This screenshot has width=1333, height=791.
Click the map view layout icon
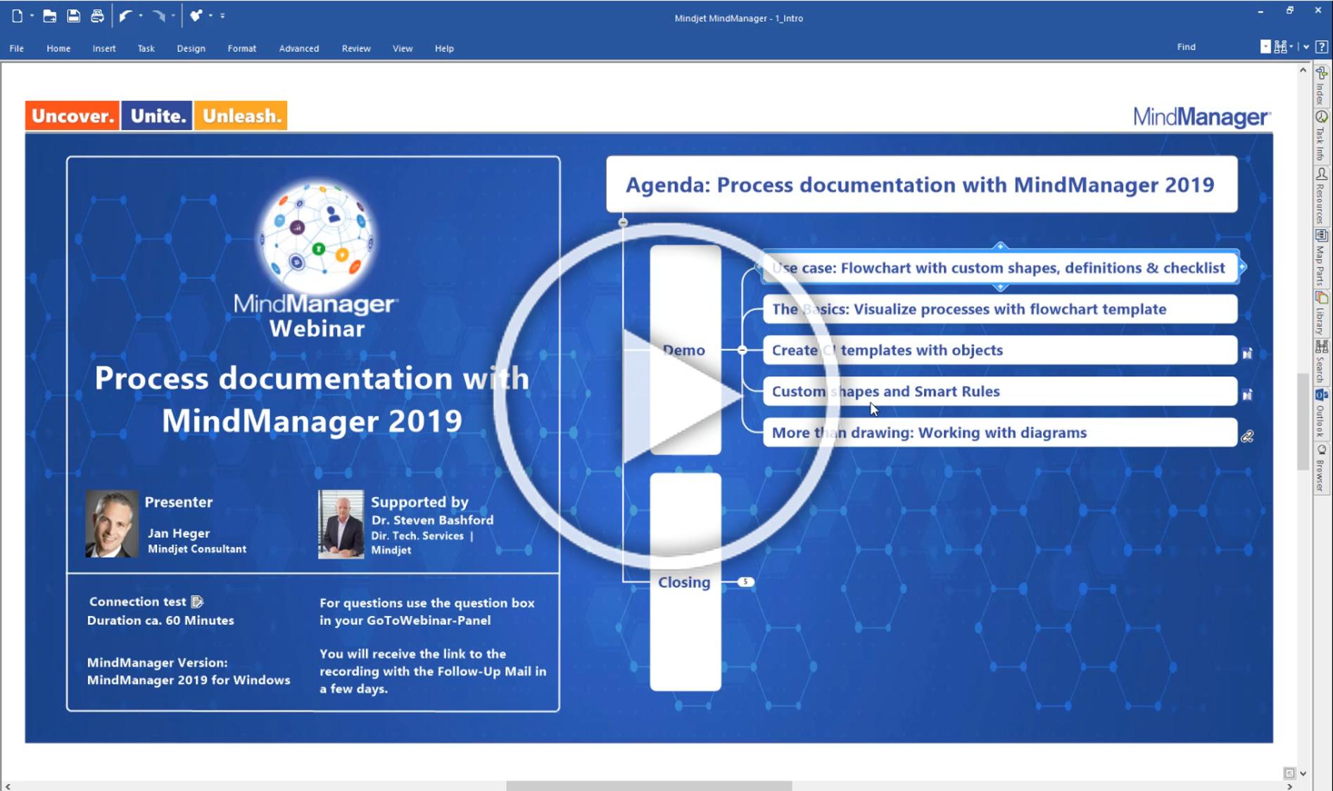point(1281,47)
